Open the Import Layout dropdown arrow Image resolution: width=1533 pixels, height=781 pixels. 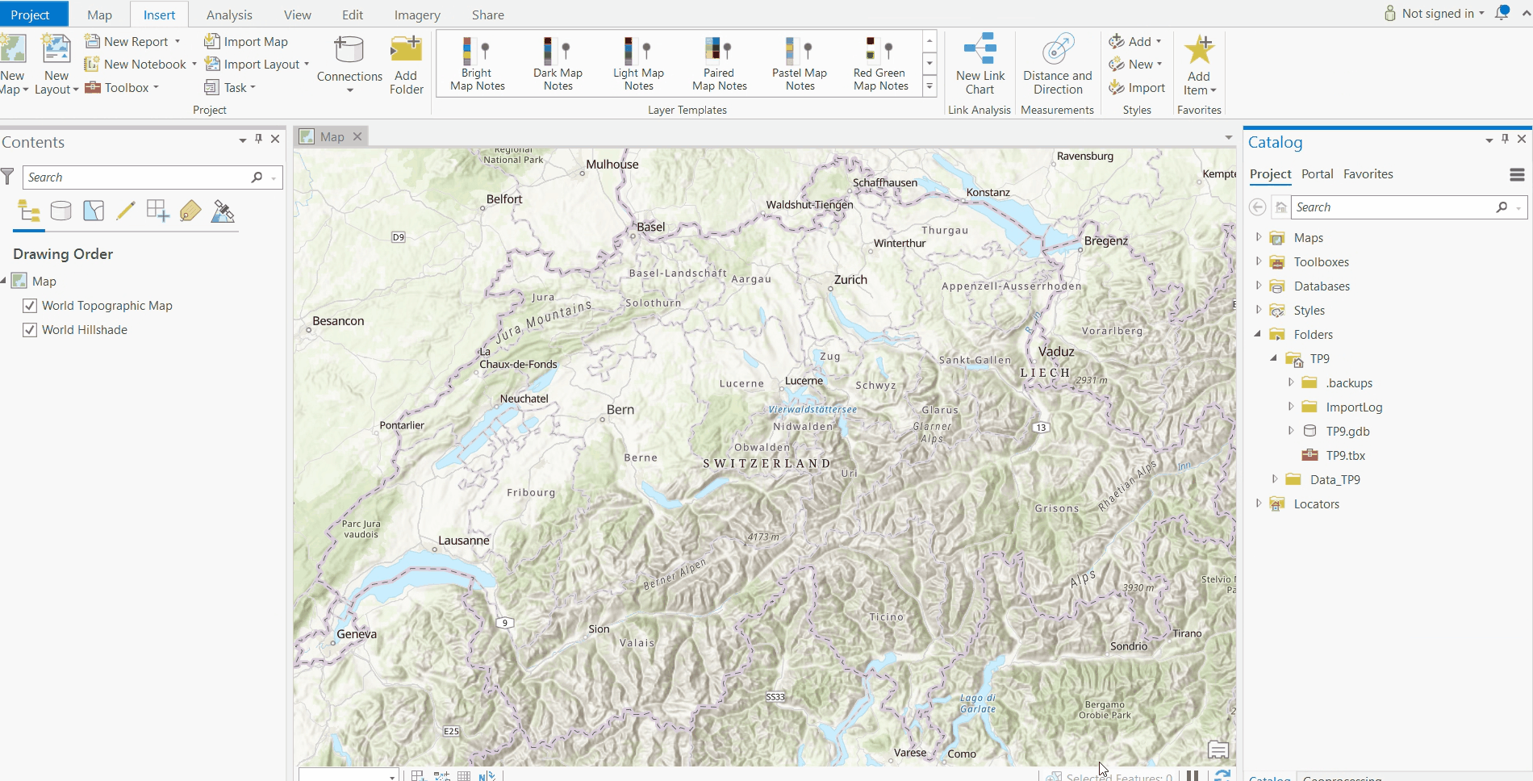tap(307, 65)
